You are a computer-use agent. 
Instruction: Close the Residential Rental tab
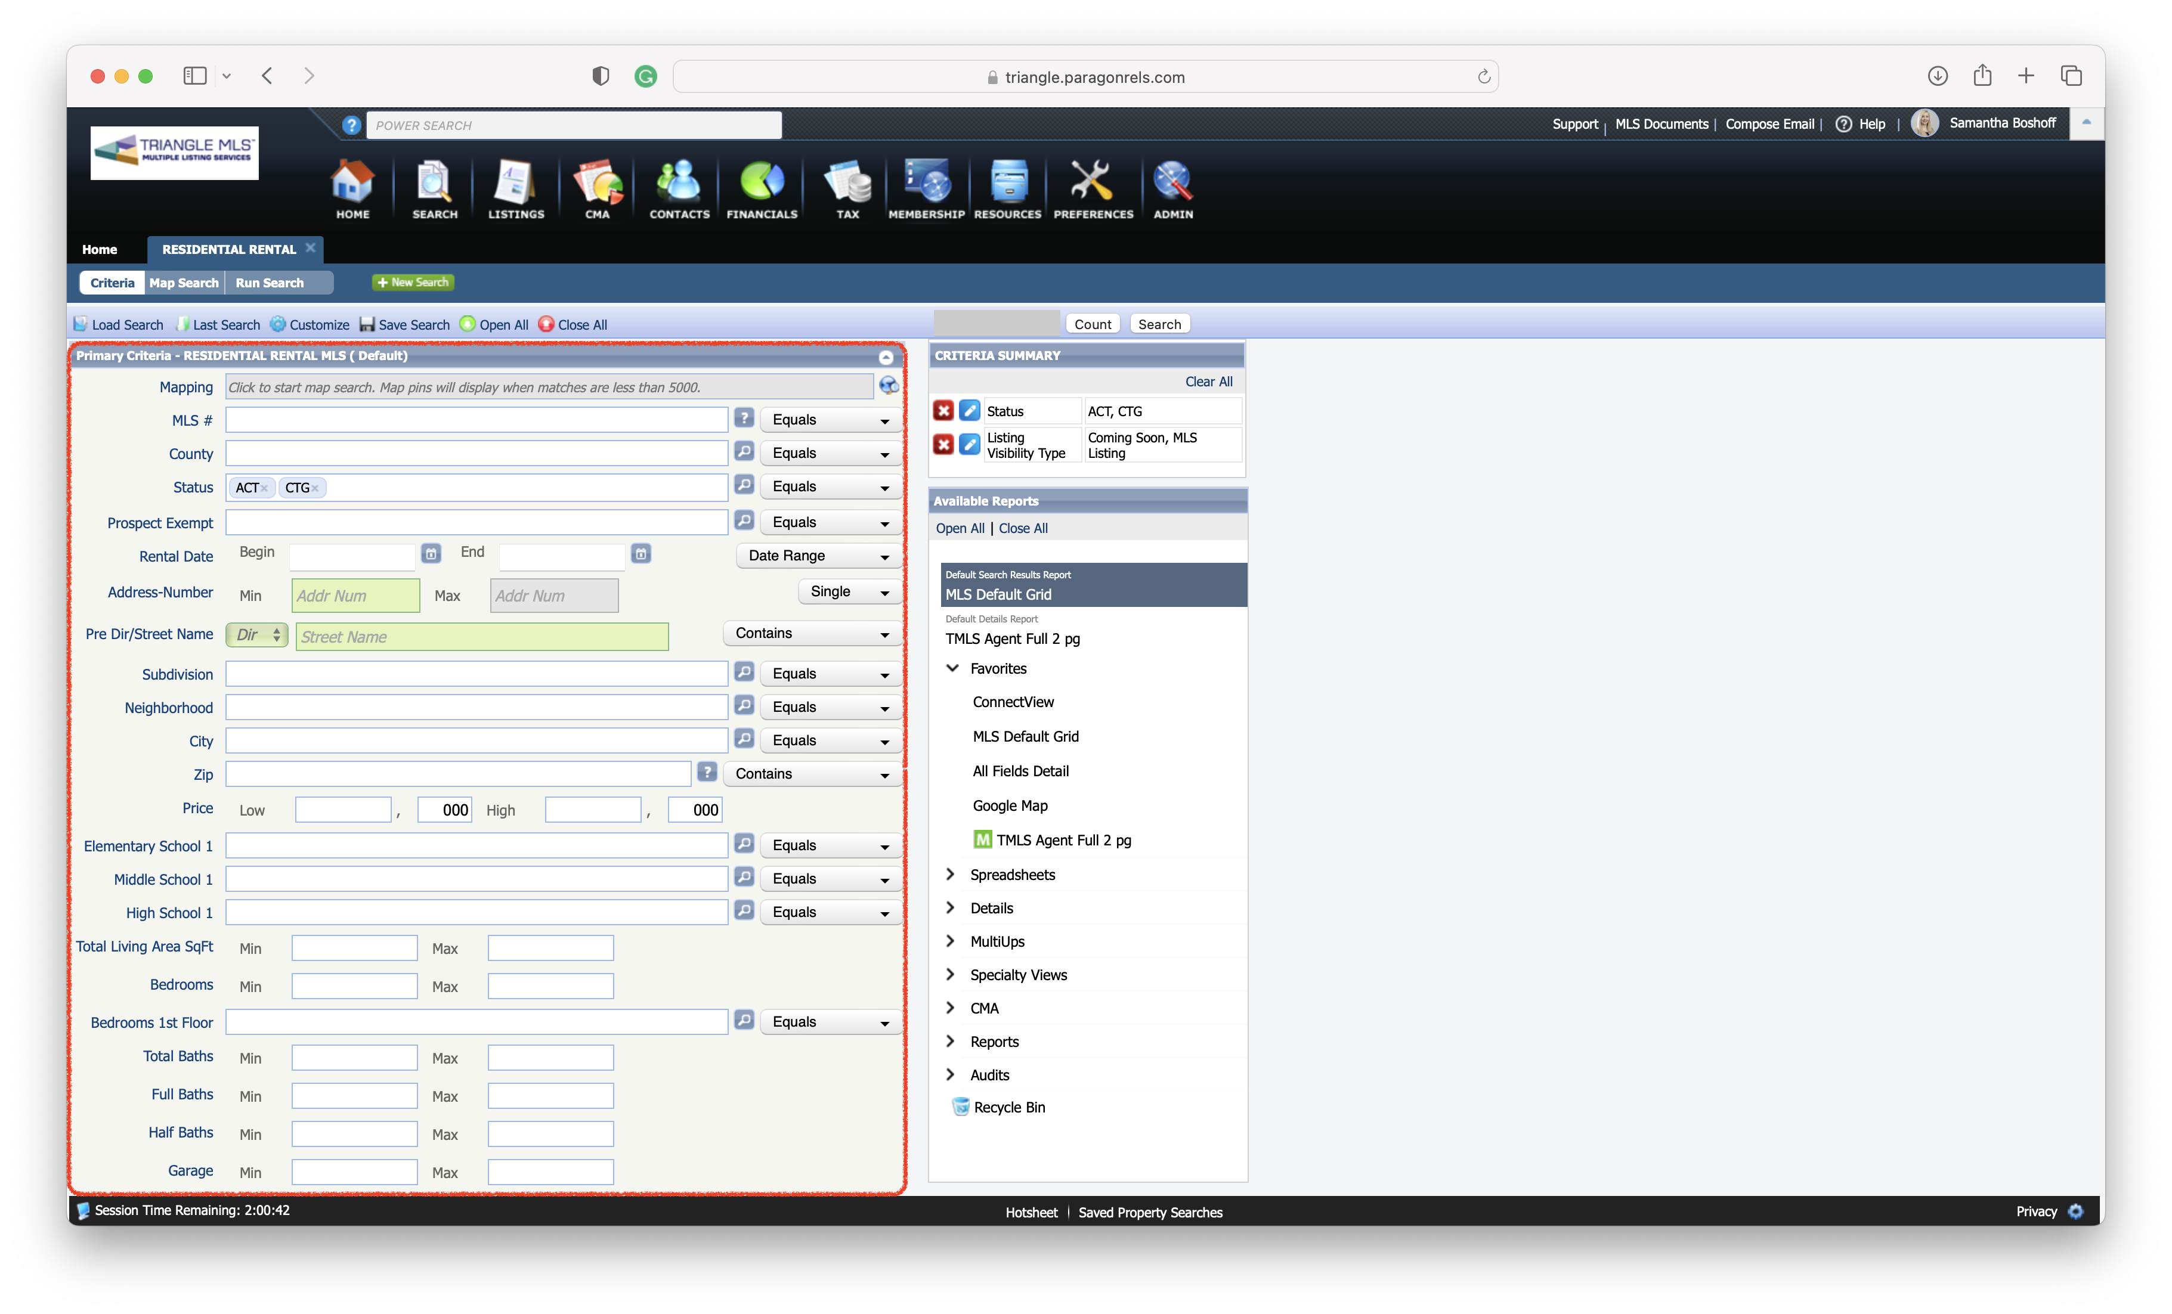click(310, 247)
